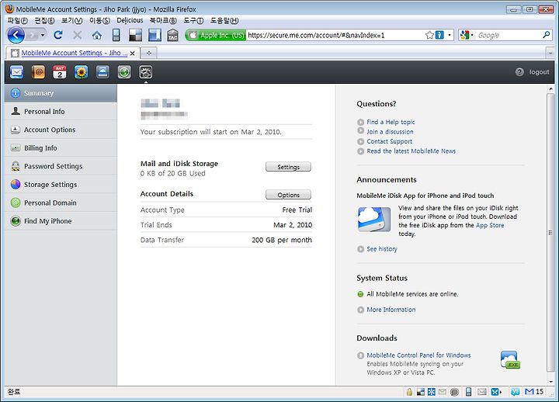Click the Delicious checkered toolbar icon
The width and height of the screenshot is (559, 402).
(135, 35)
